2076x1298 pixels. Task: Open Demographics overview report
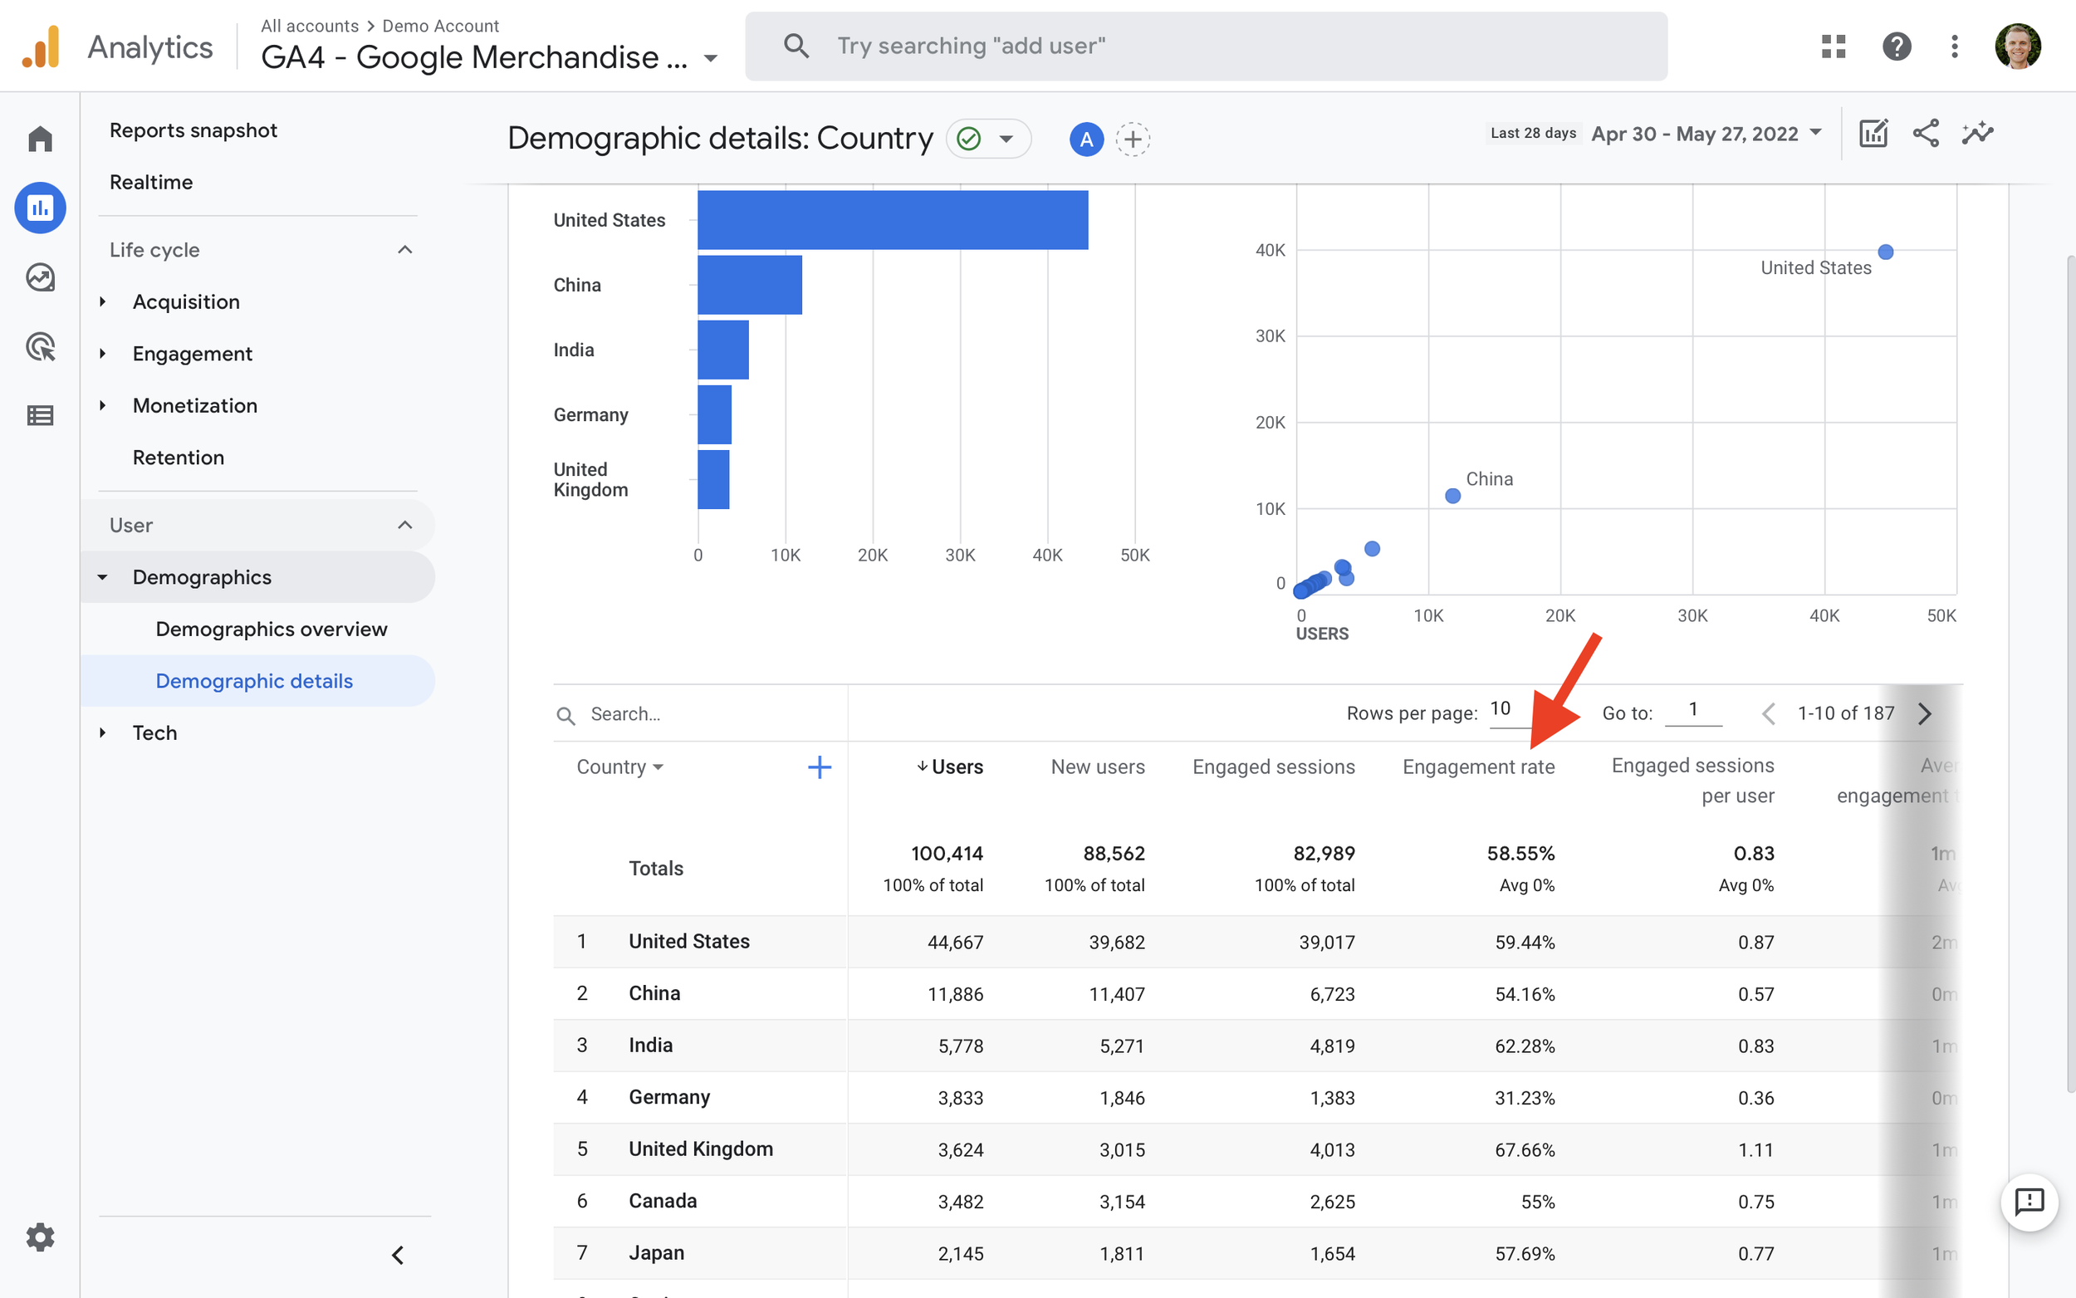coord(272,629)
